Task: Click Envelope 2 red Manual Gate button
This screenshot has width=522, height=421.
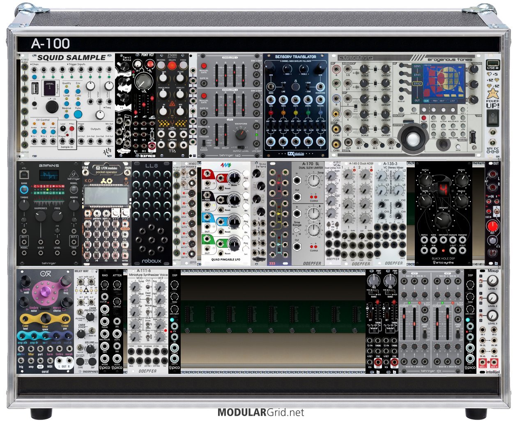Action: coord(204,96)
